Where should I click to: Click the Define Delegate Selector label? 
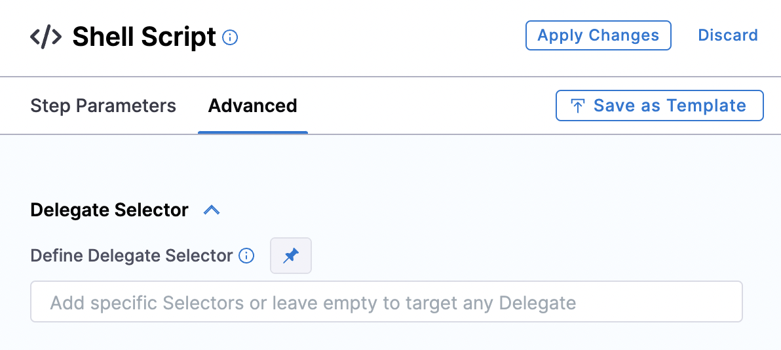point(132,256)
